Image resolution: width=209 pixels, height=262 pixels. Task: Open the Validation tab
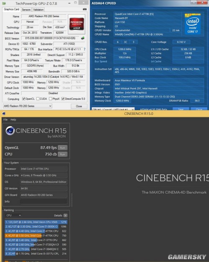point(38,10)
